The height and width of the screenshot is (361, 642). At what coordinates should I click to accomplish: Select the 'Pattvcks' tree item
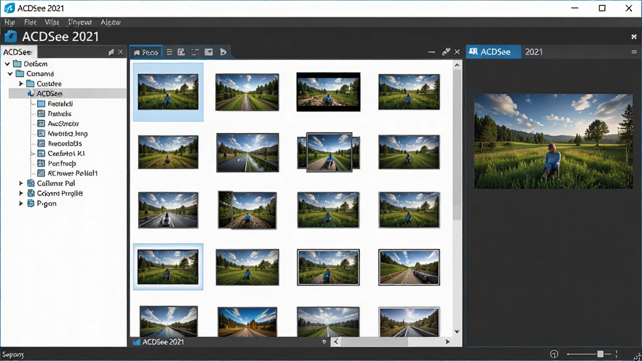click(60, 114)
